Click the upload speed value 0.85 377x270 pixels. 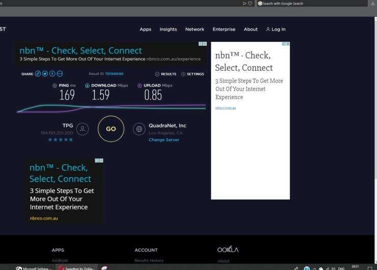point(153,95)
